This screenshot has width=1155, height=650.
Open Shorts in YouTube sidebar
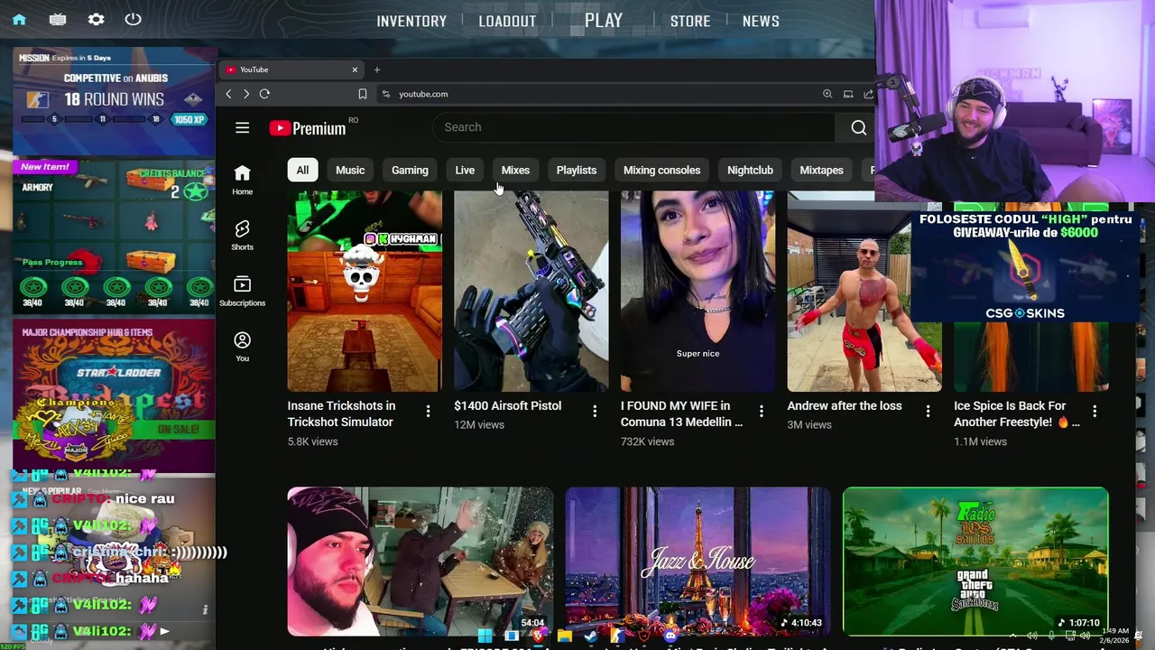pos(242,235)
